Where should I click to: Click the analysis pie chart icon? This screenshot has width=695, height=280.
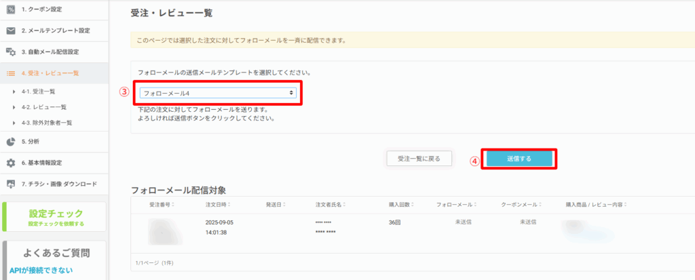tap(11, 142)
